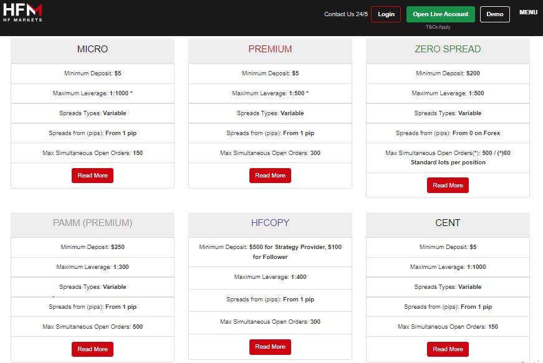543x363 pixels.
Task: Click Micro Spreads Types Variable row
Action: [x=92, y=113]
